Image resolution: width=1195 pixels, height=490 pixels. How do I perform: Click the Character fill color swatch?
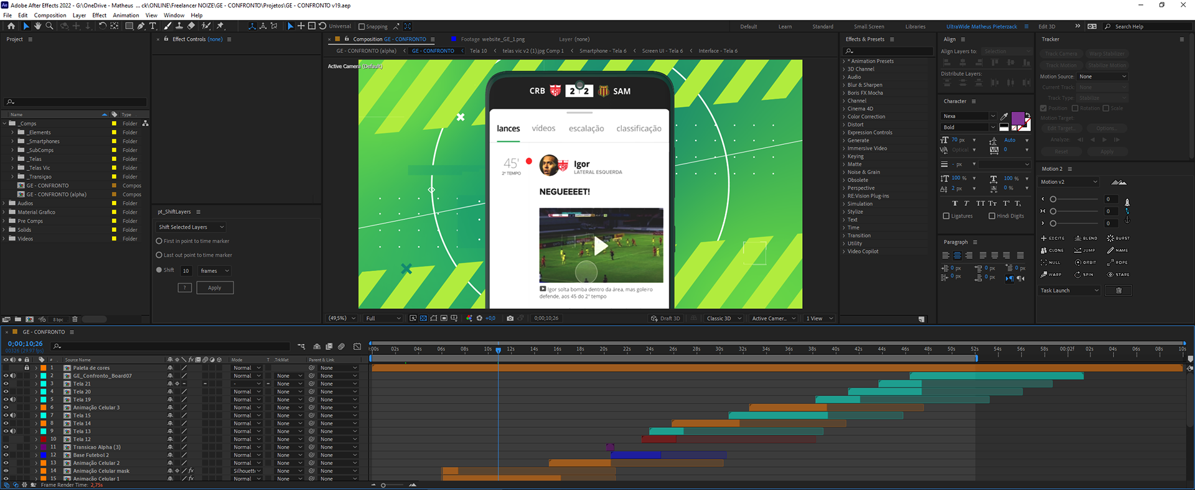(x=1018, y=118)
